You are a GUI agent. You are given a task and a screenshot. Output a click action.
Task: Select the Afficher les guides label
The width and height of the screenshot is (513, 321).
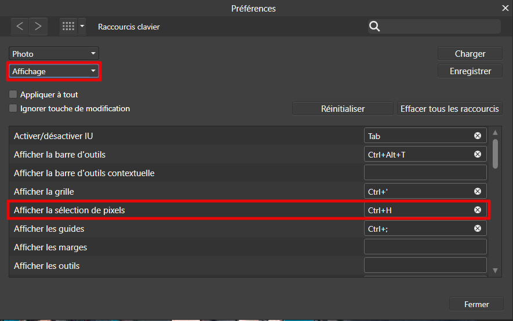49,229
